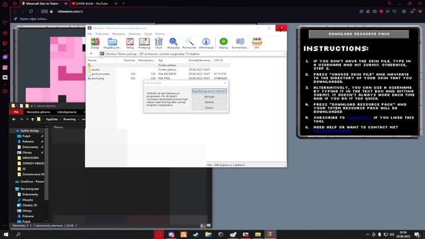Open the Podejrzyj (View) toolbar icon

(144, 43)
